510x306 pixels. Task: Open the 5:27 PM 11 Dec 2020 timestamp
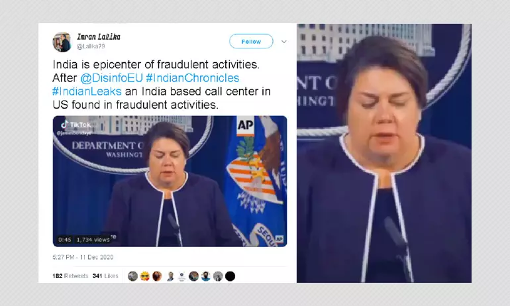coord(83,257)
